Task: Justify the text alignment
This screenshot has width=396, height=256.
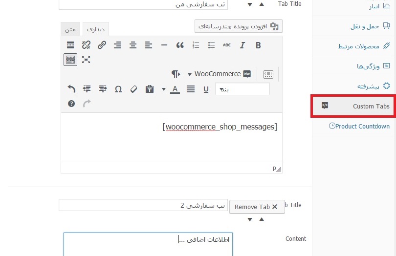Action: (191, 89)
